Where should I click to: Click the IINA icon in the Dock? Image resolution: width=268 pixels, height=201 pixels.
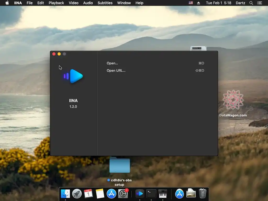[140, 194]
